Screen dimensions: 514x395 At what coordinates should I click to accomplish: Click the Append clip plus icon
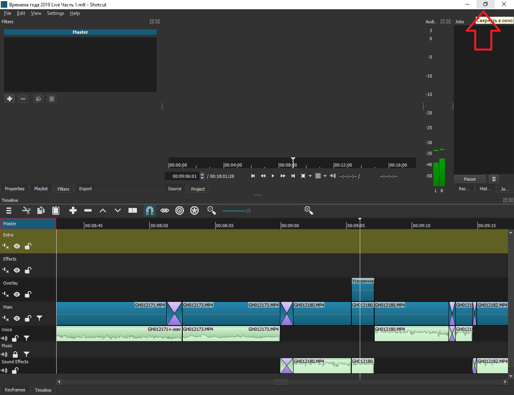point(73,210)
